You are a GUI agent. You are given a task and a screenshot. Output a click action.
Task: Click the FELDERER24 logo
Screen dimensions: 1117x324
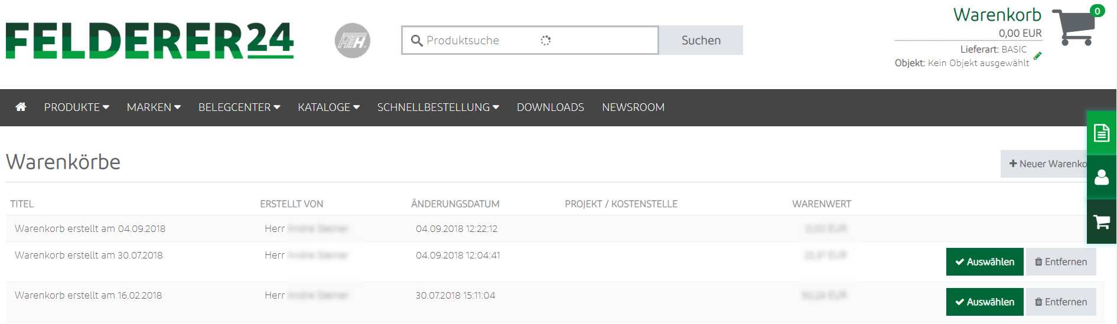149,41
